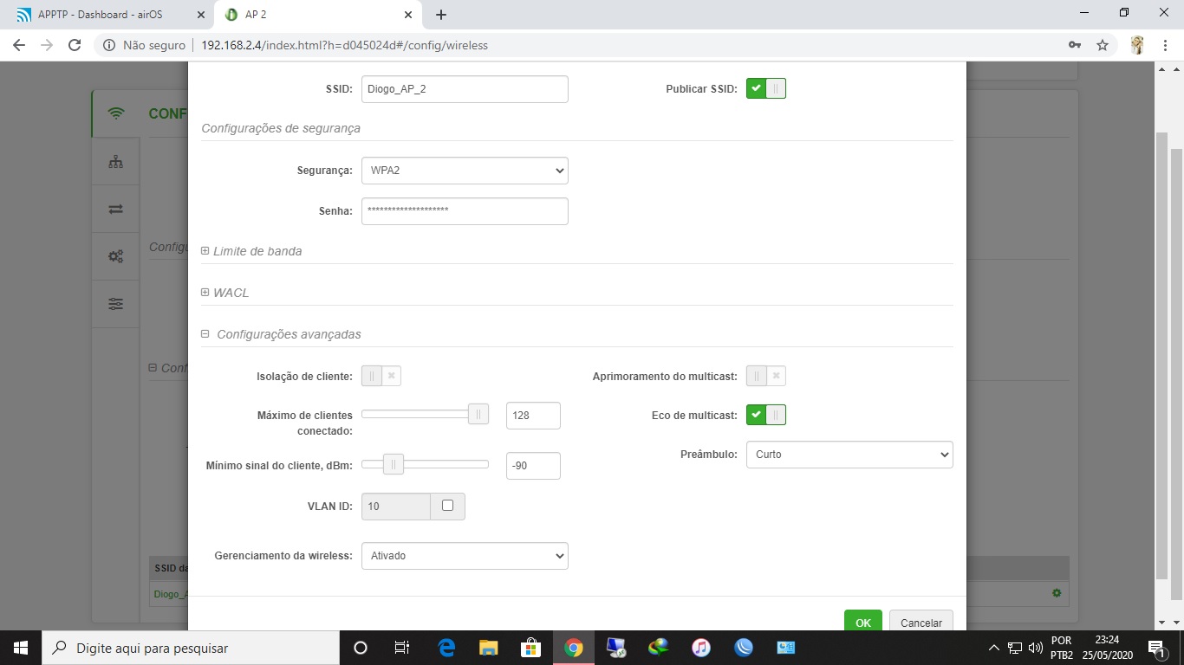Viewport: 1184px width, 665px height.
Task: Open the Wireless section in the sidebar
Action: coord(116,113)
